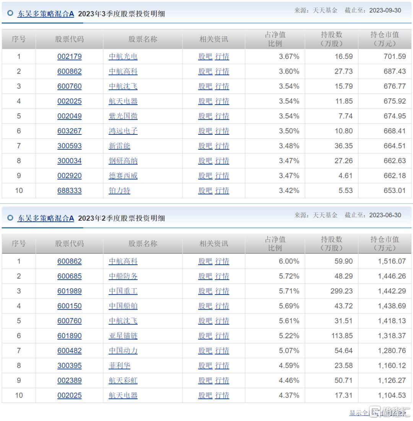Open 中航沈飞 name link in Q2 table
This screenshot has width=413, height=421.
[x=123, y=321]
